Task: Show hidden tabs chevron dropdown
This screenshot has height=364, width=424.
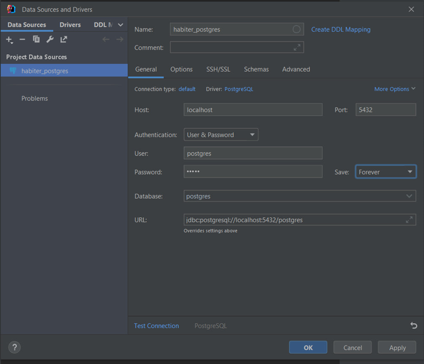Action: tap(120, 25)
